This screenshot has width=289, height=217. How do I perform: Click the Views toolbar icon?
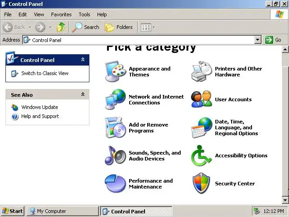[x=146, y=28]
